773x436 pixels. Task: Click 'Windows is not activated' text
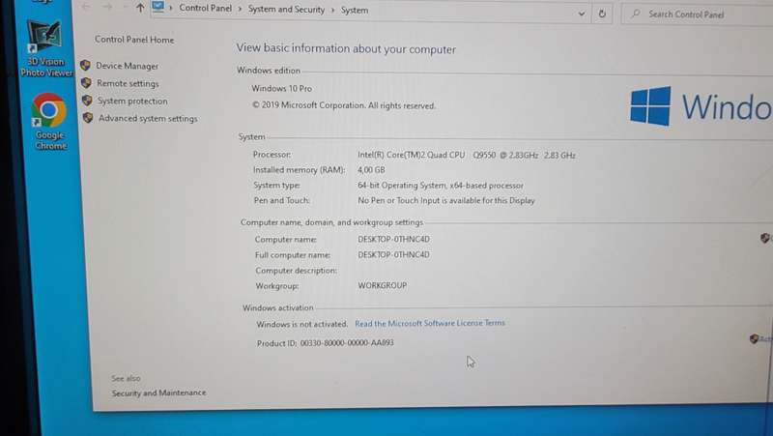302,324
